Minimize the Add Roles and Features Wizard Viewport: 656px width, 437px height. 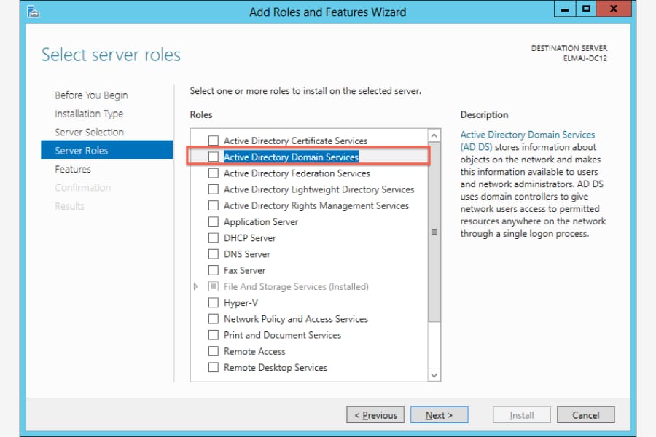[565, 9]
